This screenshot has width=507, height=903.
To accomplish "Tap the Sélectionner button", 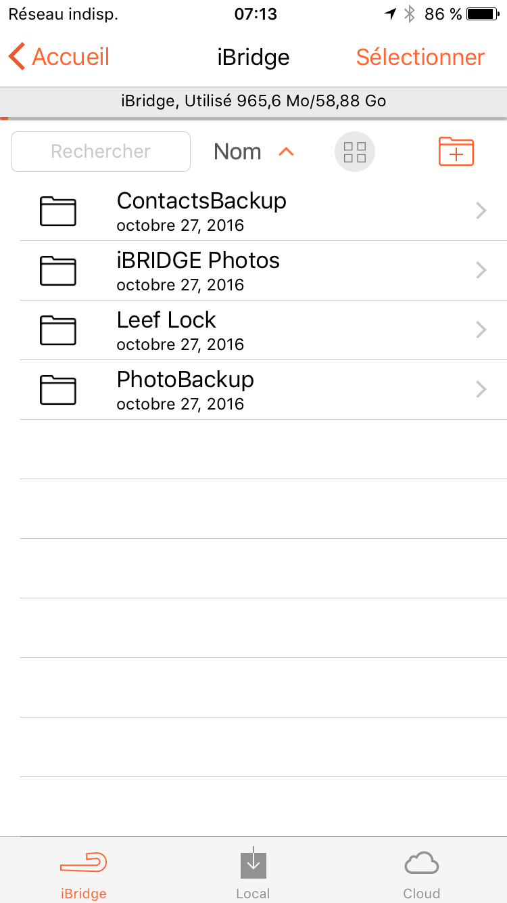I will tap(420, 57).
